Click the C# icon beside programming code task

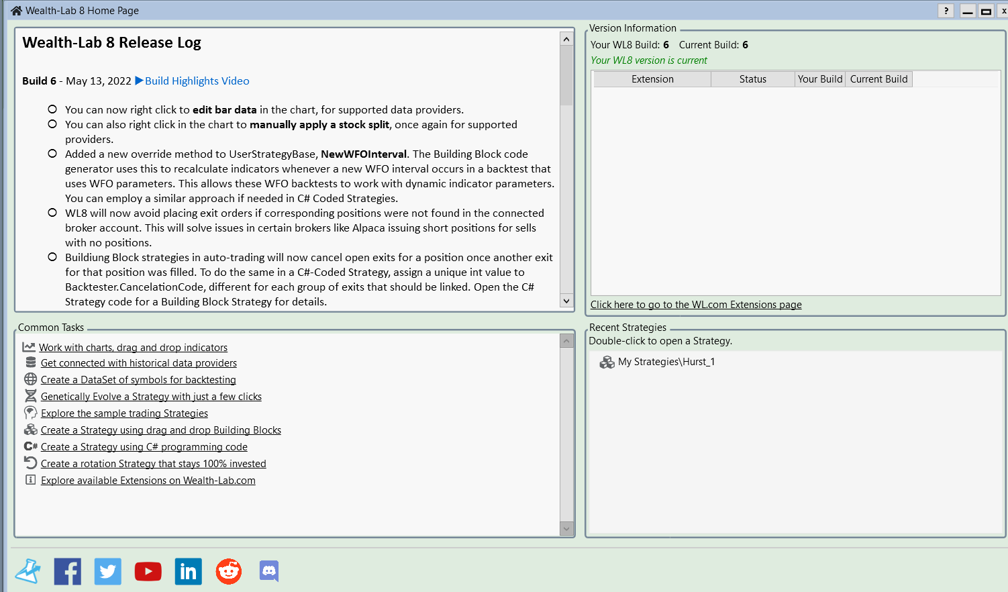[x=31, y=446]
